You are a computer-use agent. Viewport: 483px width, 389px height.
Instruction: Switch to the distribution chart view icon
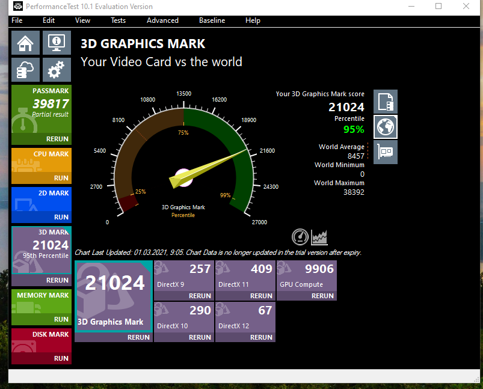click(x=319, y=237)
